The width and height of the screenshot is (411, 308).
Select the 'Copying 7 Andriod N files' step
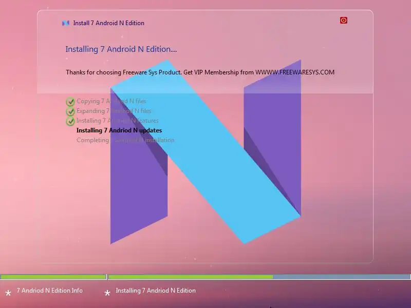111,101
